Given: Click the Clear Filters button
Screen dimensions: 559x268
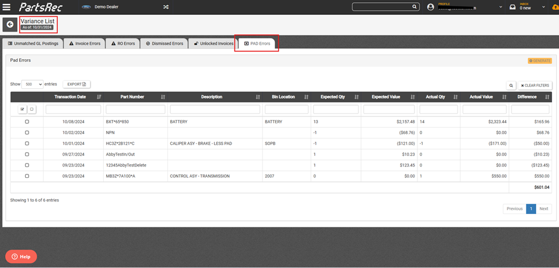Looking at the screenshot, I should click(x=535, y=86).
